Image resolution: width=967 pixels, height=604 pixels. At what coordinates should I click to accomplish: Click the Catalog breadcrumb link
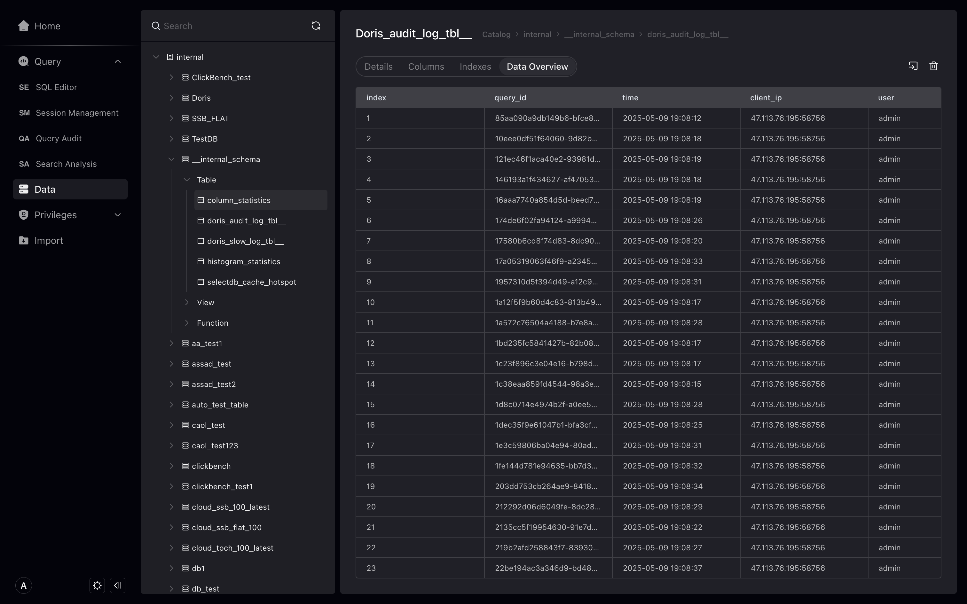496,35
